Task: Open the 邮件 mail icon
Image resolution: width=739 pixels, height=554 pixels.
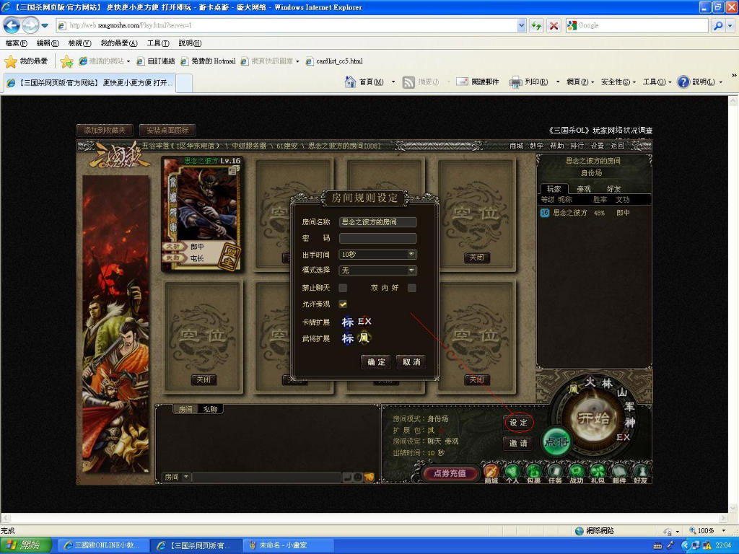Action: point(618,473)
